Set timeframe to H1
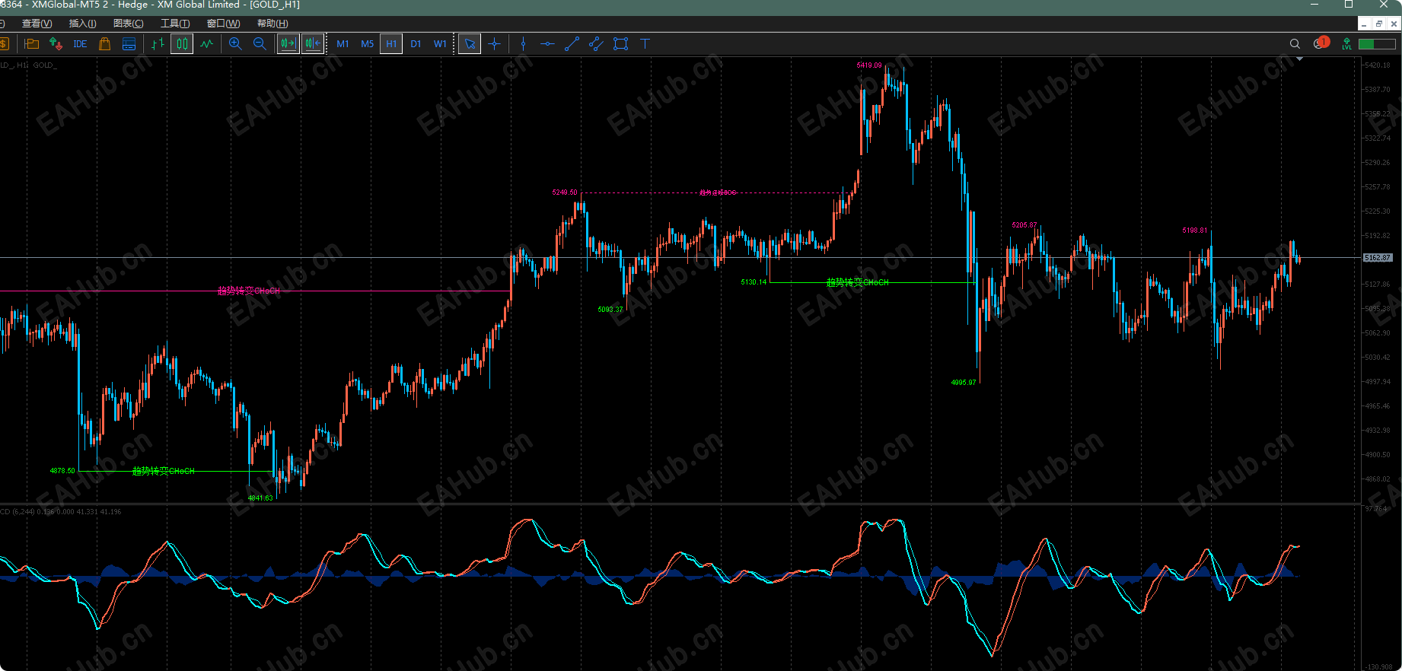Image resolution: width=1402 pixels, height=671 pixels. tap(391, 44)
